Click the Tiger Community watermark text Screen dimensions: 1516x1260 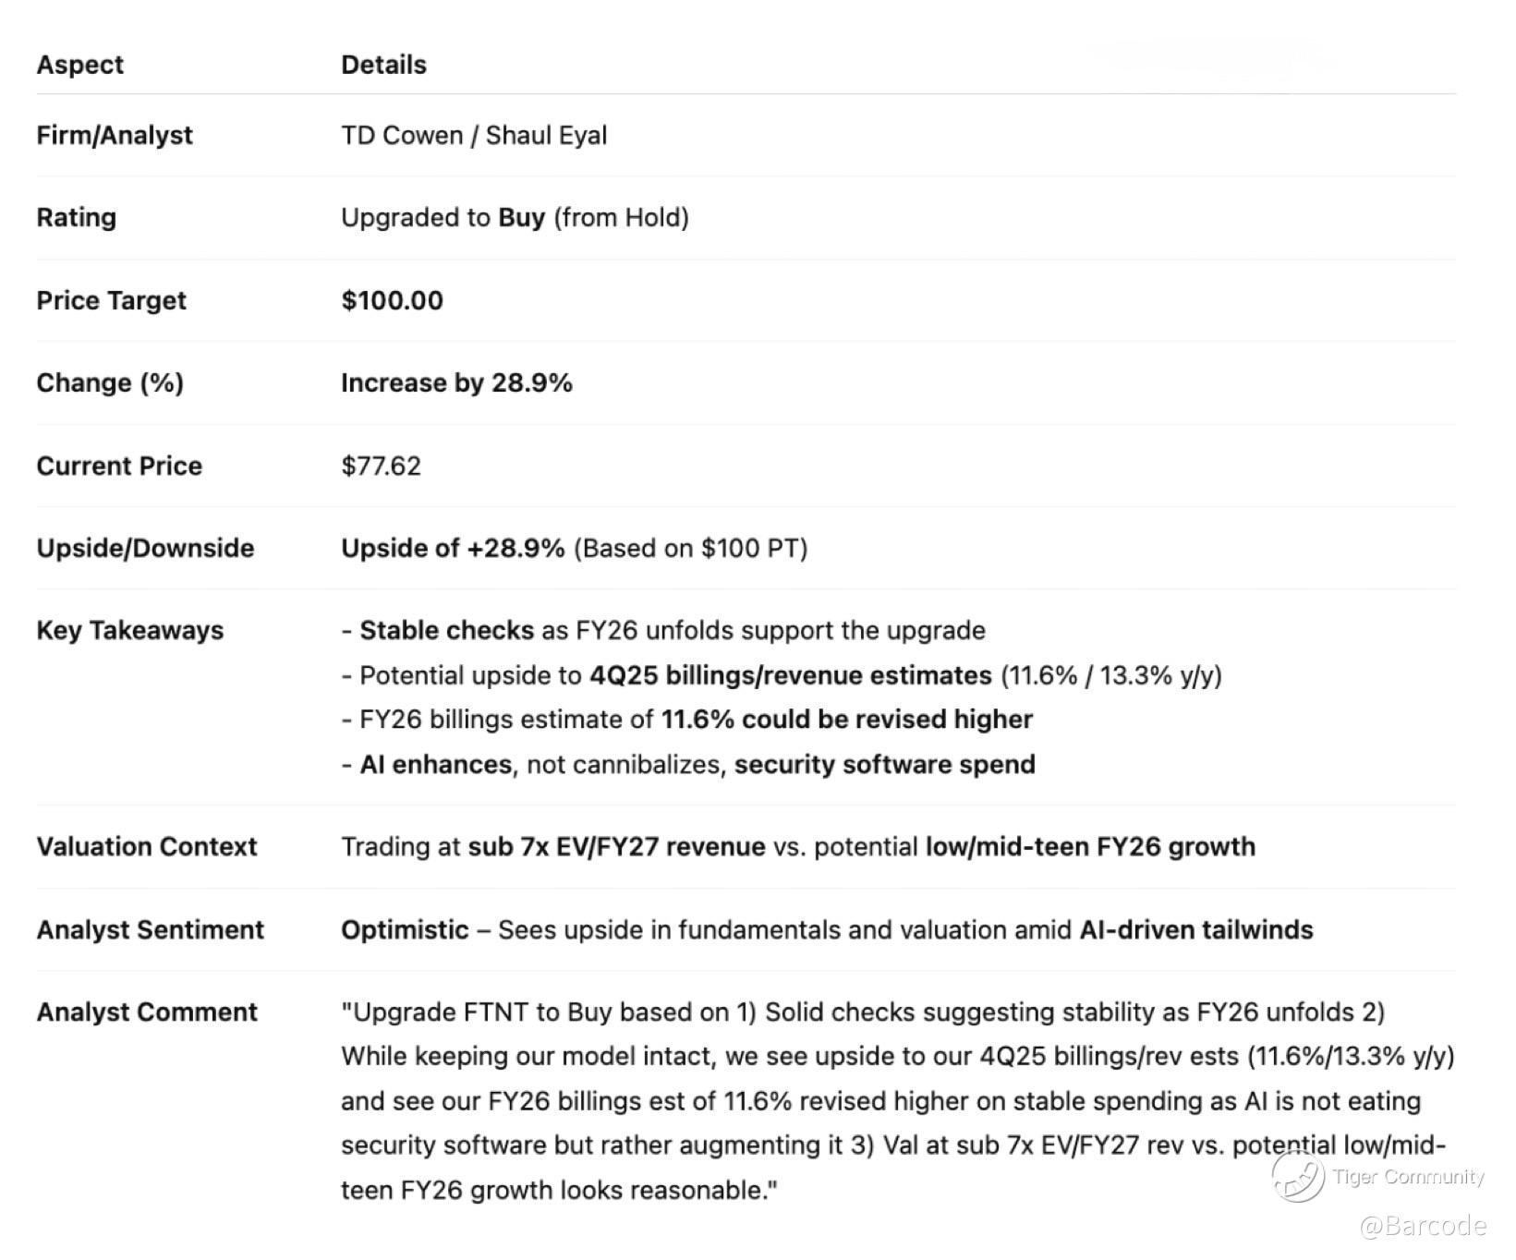1408,1177
